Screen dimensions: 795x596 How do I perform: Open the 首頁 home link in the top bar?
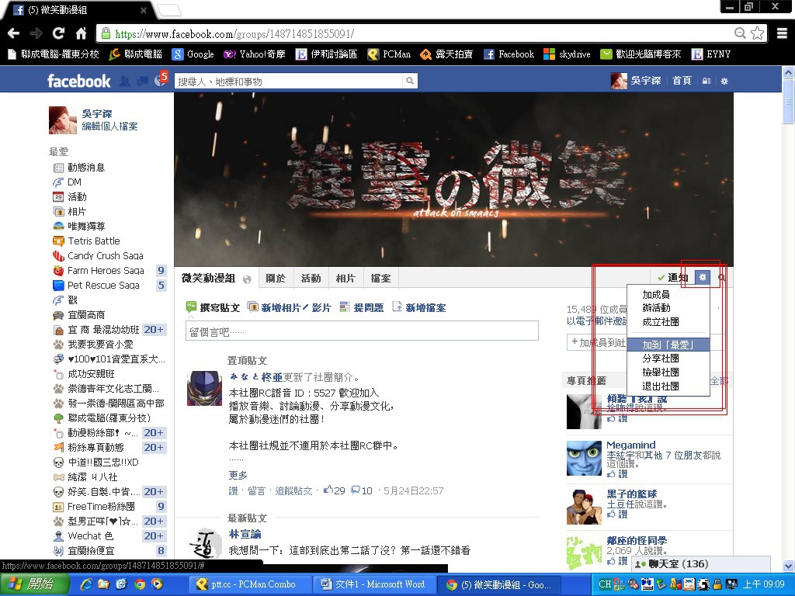(682, 81)
